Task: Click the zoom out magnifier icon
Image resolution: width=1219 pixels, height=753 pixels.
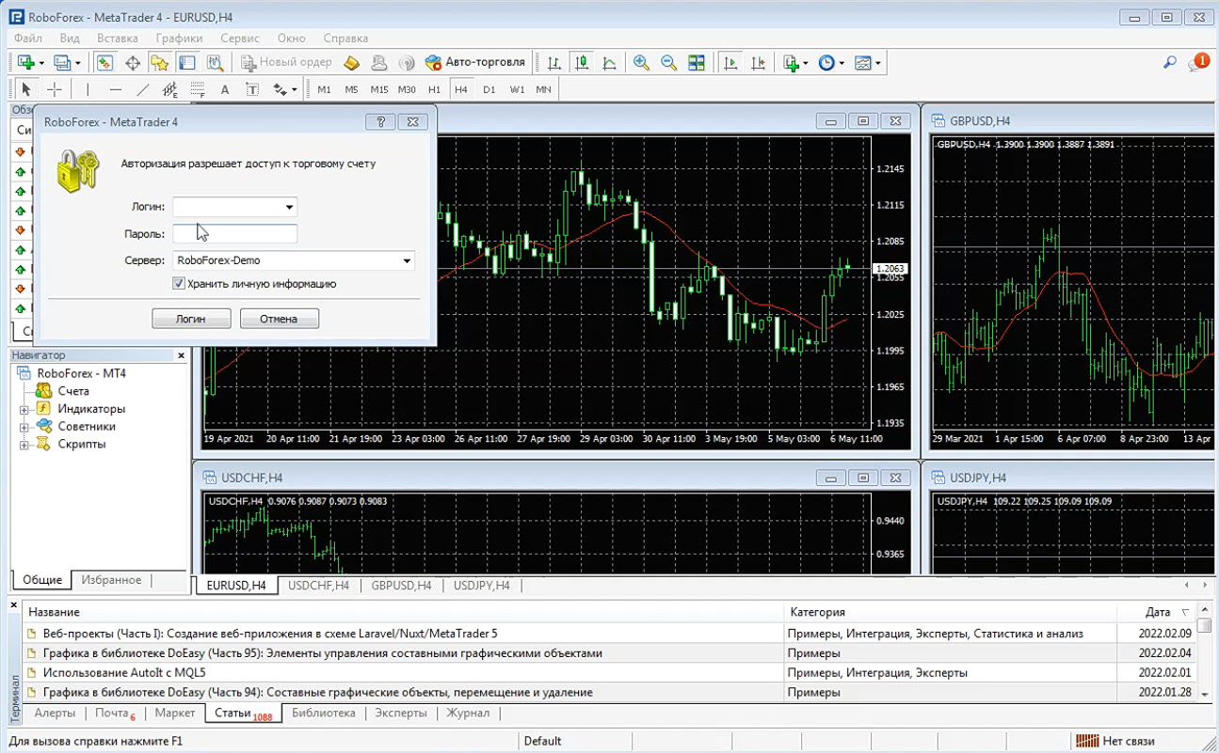Action: point(668,63)
